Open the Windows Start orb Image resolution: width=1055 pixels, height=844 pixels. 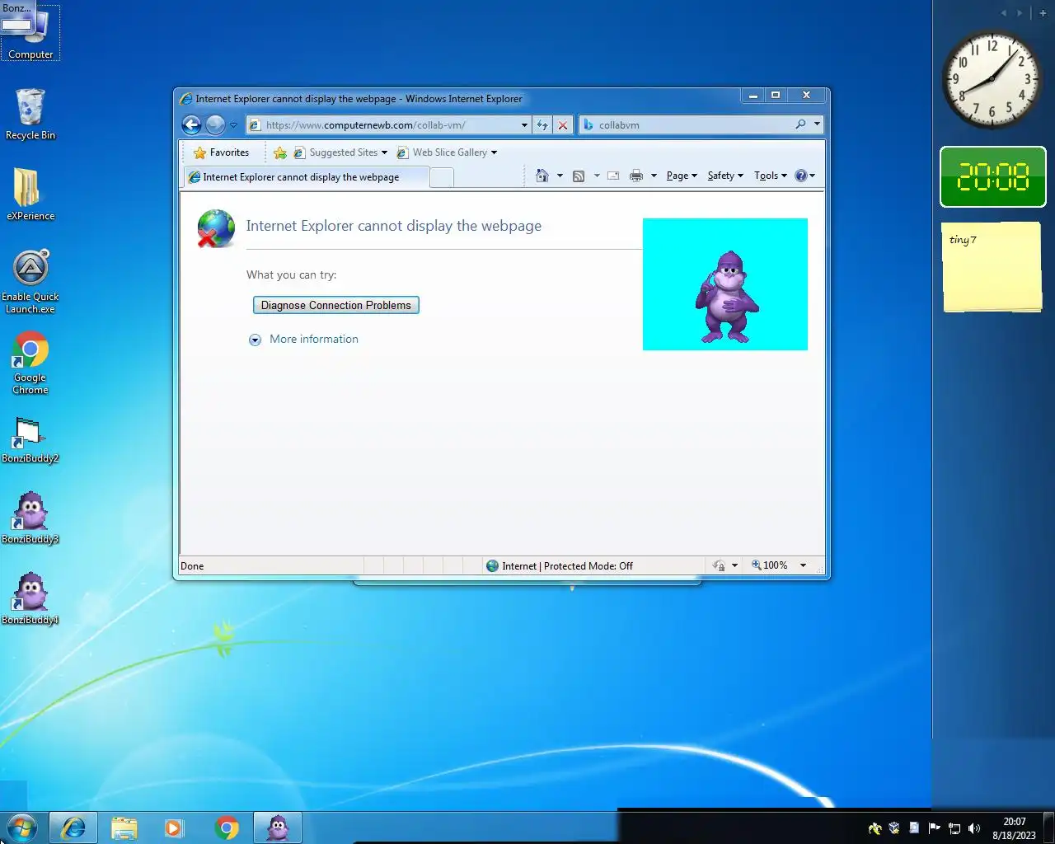[x=22, y=828]
